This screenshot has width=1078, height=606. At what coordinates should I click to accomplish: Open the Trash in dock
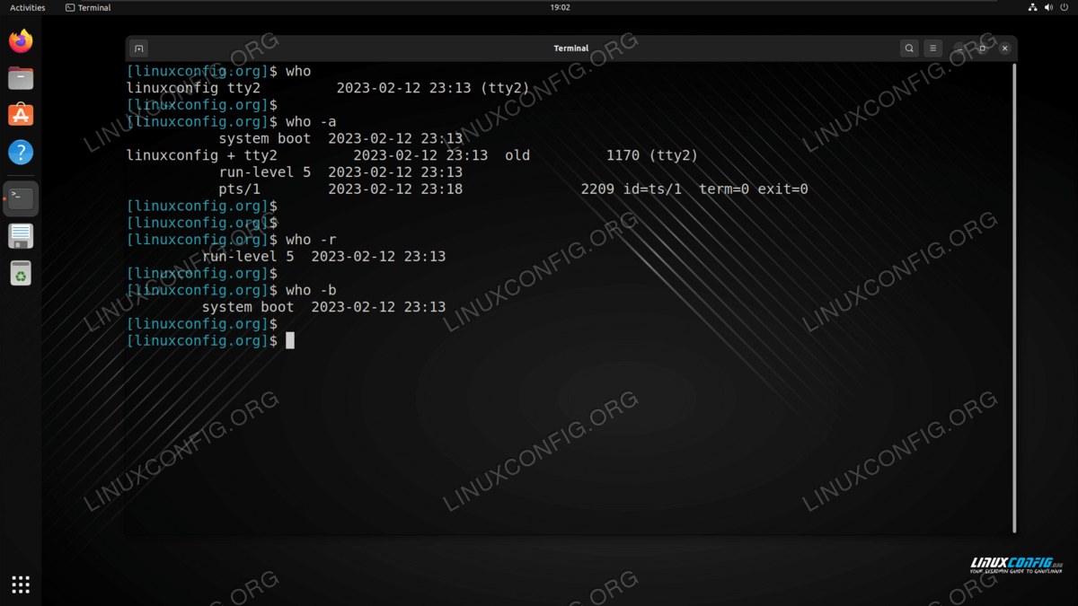21,273
